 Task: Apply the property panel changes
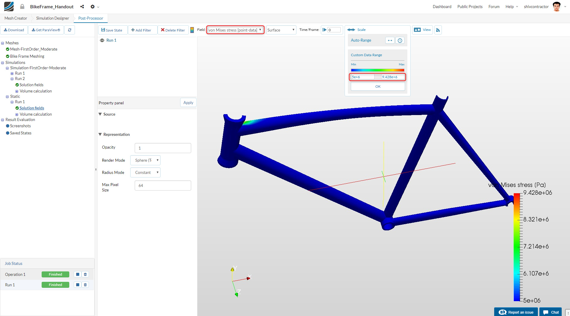pyautogui.click(x=188, y=103)
